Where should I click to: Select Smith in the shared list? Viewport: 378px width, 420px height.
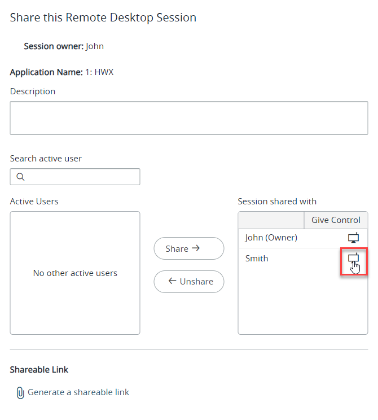click(257, 259)
